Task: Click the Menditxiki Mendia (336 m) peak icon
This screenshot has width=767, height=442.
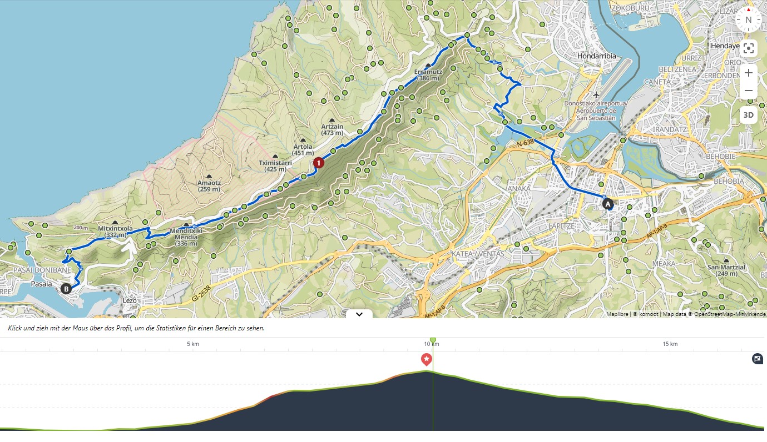Action: coord(186,224)
